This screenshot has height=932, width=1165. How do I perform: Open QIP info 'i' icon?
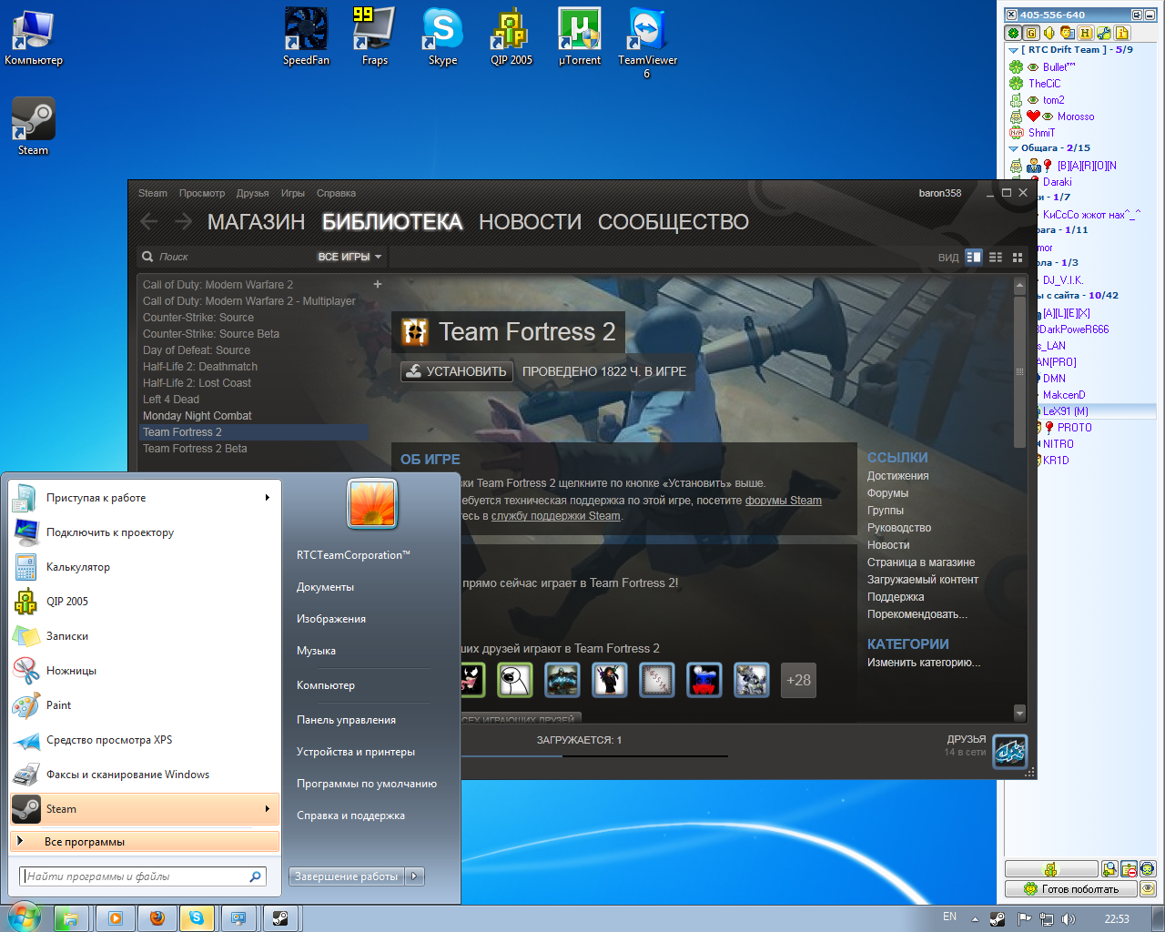click(1122, 33)
